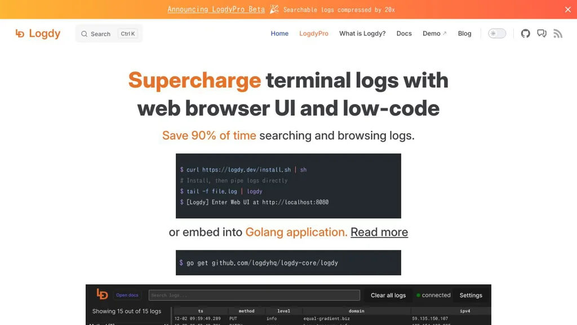
Task: Navigate to the Blog
Action: coord(464,33)
